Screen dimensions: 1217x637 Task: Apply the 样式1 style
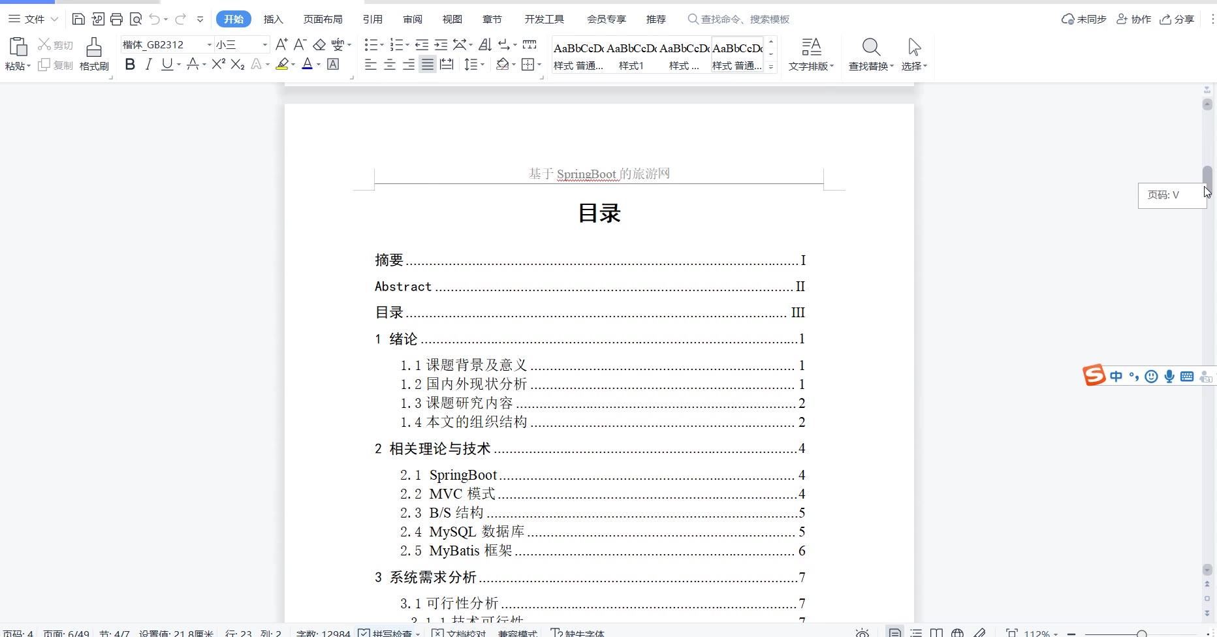point(631,55)
